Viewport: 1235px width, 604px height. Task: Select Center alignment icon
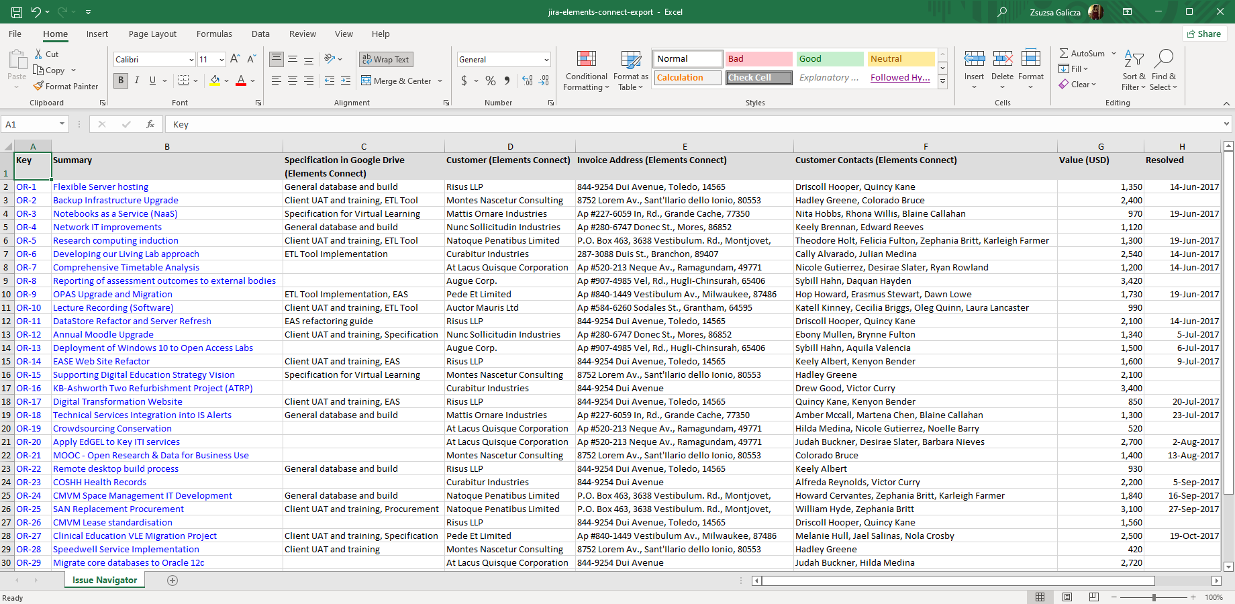[293, 81]
